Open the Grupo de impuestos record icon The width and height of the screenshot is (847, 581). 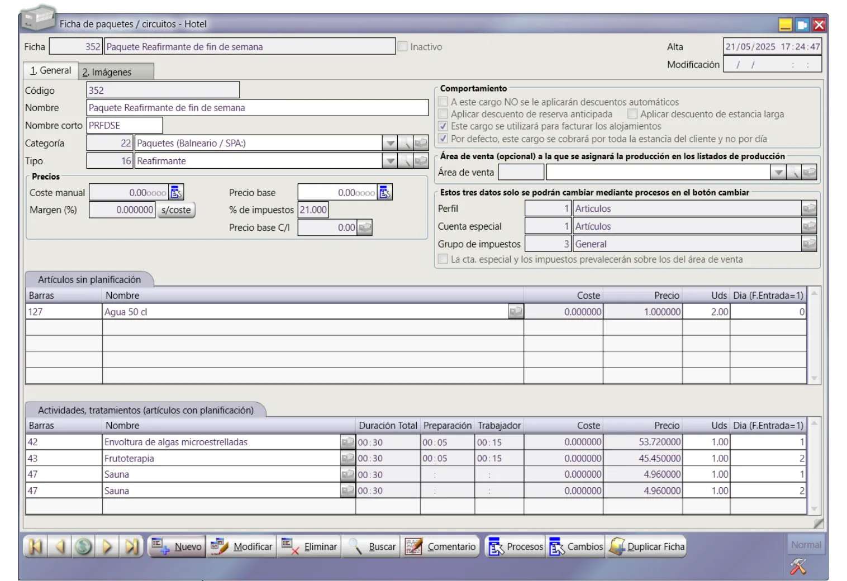pos(808,244)
